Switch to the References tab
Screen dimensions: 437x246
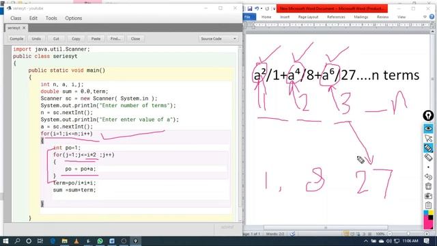tap(336, 17)
